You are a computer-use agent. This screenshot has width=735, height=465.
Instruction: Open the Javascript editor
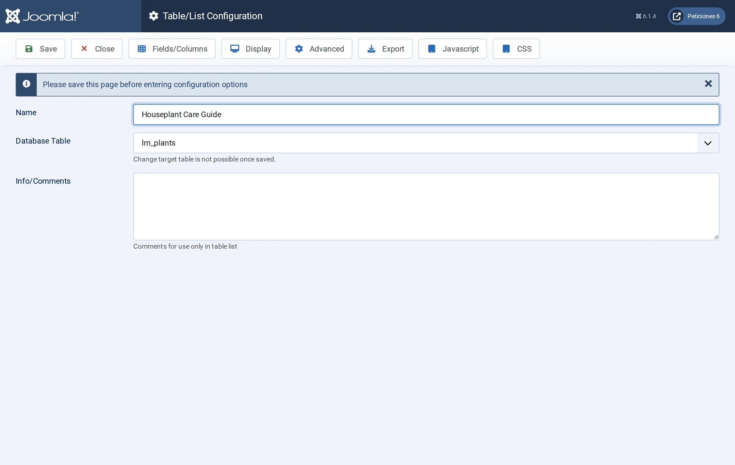click(x=453, y=49)
